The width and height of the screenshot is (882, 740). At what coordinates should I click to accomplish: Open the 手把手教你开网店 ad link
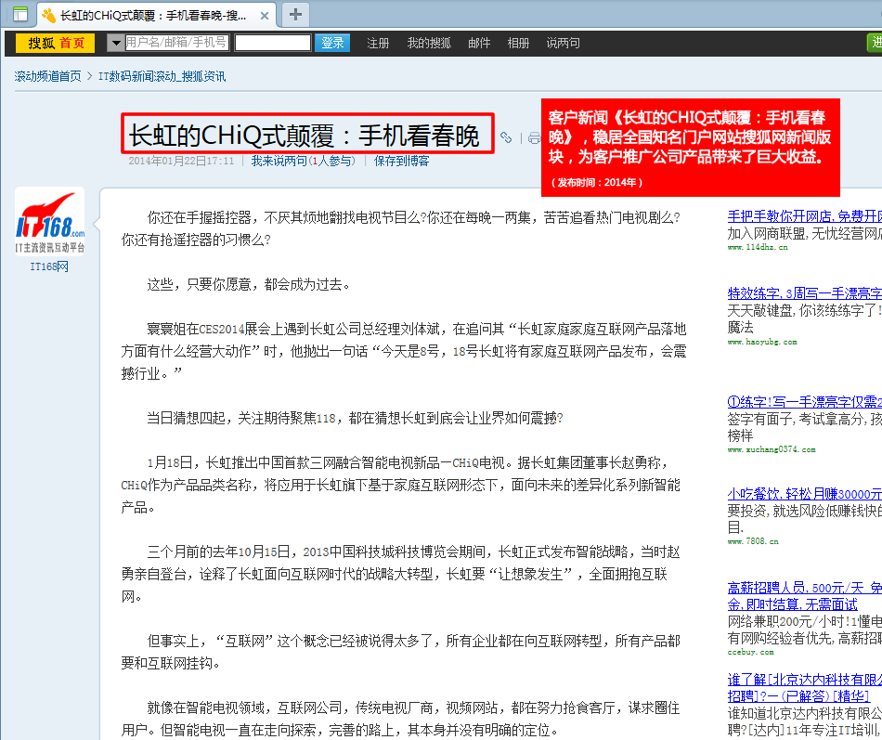(804, 215)
